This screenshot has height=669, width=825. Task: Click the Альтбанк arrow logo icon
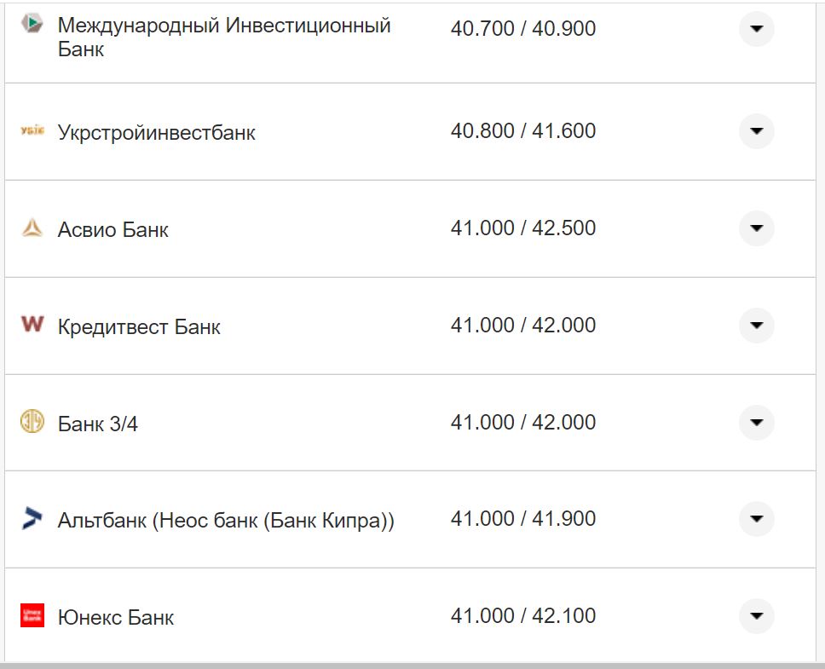(31, 518)
